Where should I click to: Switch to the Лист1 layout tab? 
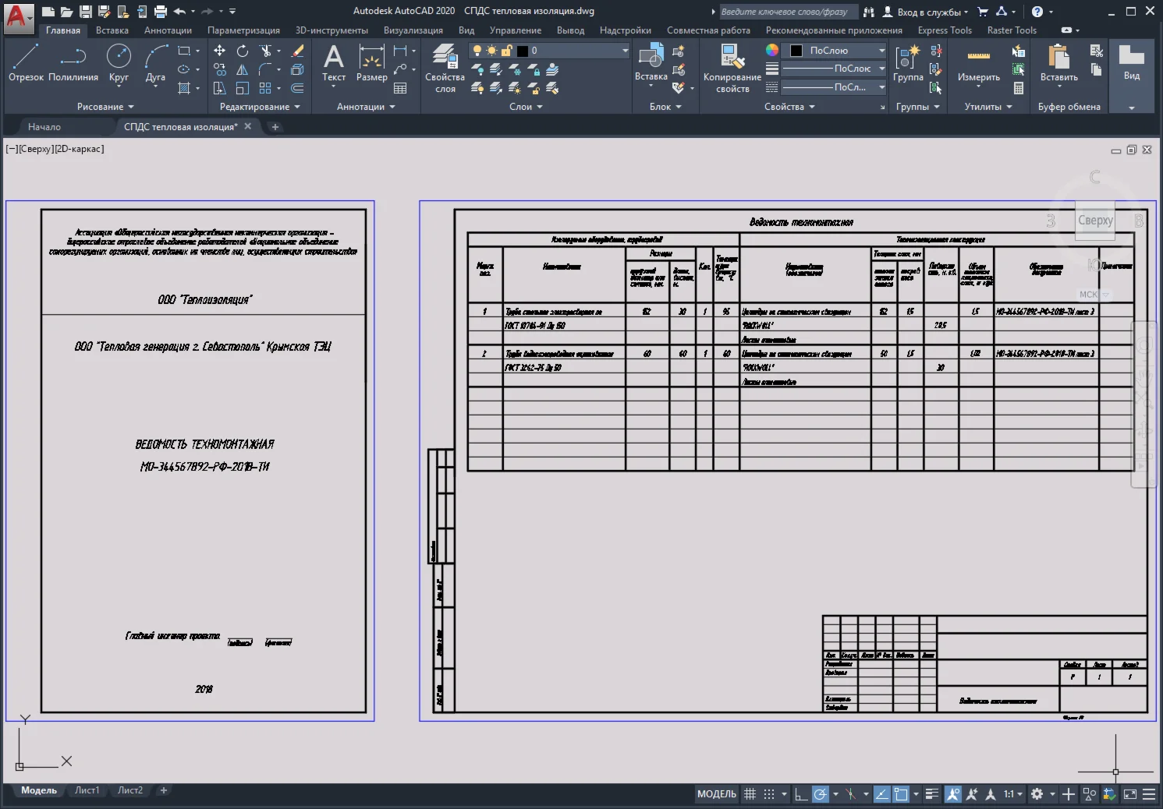click(87, 790)
